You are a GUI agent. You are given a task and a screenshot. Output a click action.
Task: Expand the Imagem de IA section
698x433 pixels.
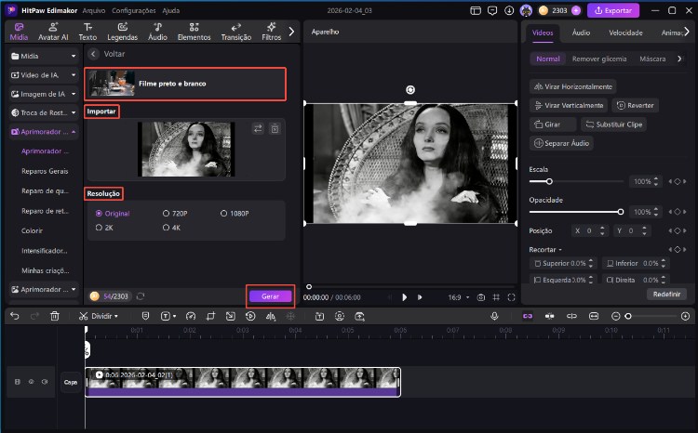74,94
